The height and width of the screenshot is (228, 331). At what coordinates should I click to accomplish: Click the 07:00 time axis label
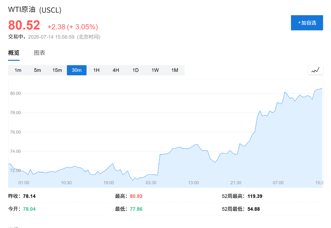tap(278, 183)
